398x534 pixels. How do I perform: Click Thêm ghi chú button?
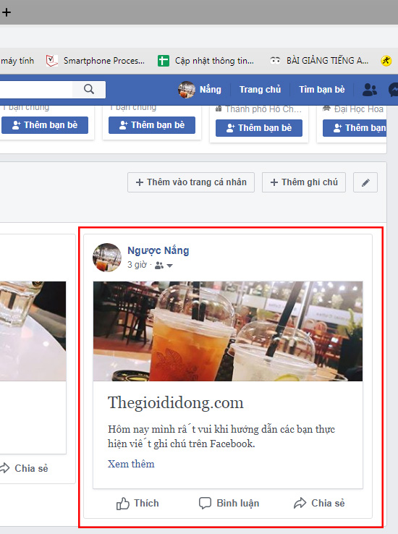(304, 182)
